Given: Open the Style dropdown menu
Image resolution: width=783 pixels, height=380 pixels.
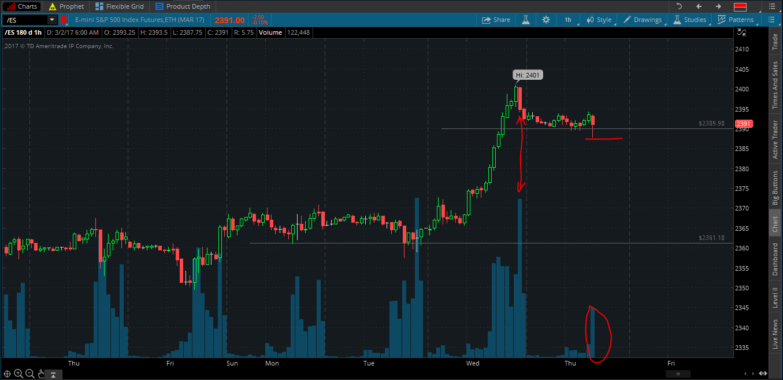Looking at the screenshot, I should click(599, 20).
